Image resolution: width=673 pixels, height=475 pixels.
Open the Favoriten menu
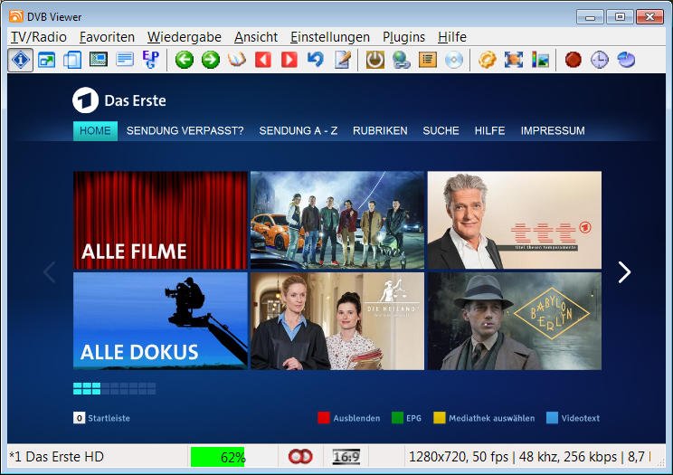click(107, 37)
